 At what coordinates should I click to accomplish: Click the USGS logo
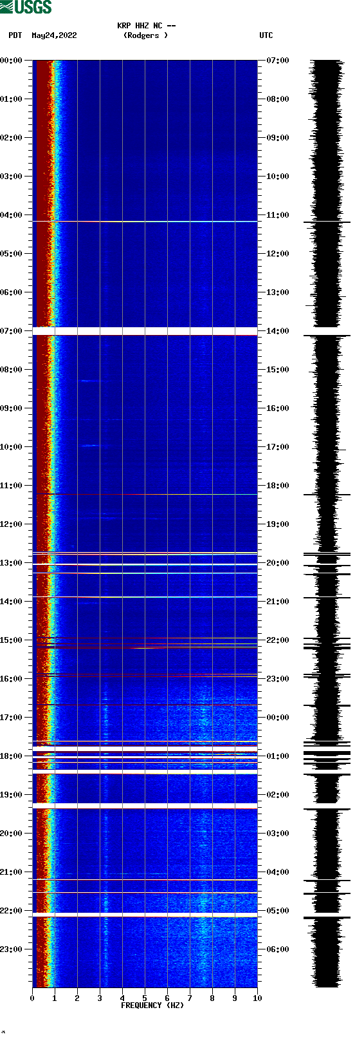pos(26,7)
